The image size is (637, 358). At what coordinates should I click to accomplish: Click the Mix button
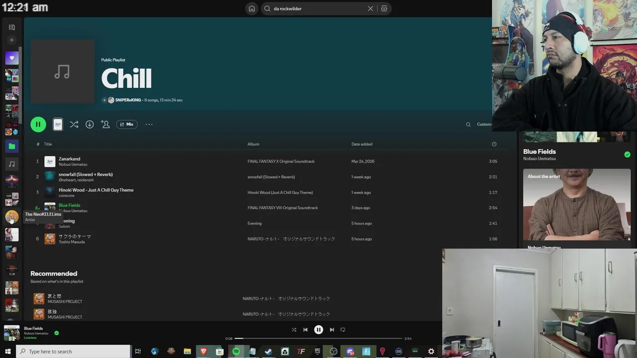[127, 124]
